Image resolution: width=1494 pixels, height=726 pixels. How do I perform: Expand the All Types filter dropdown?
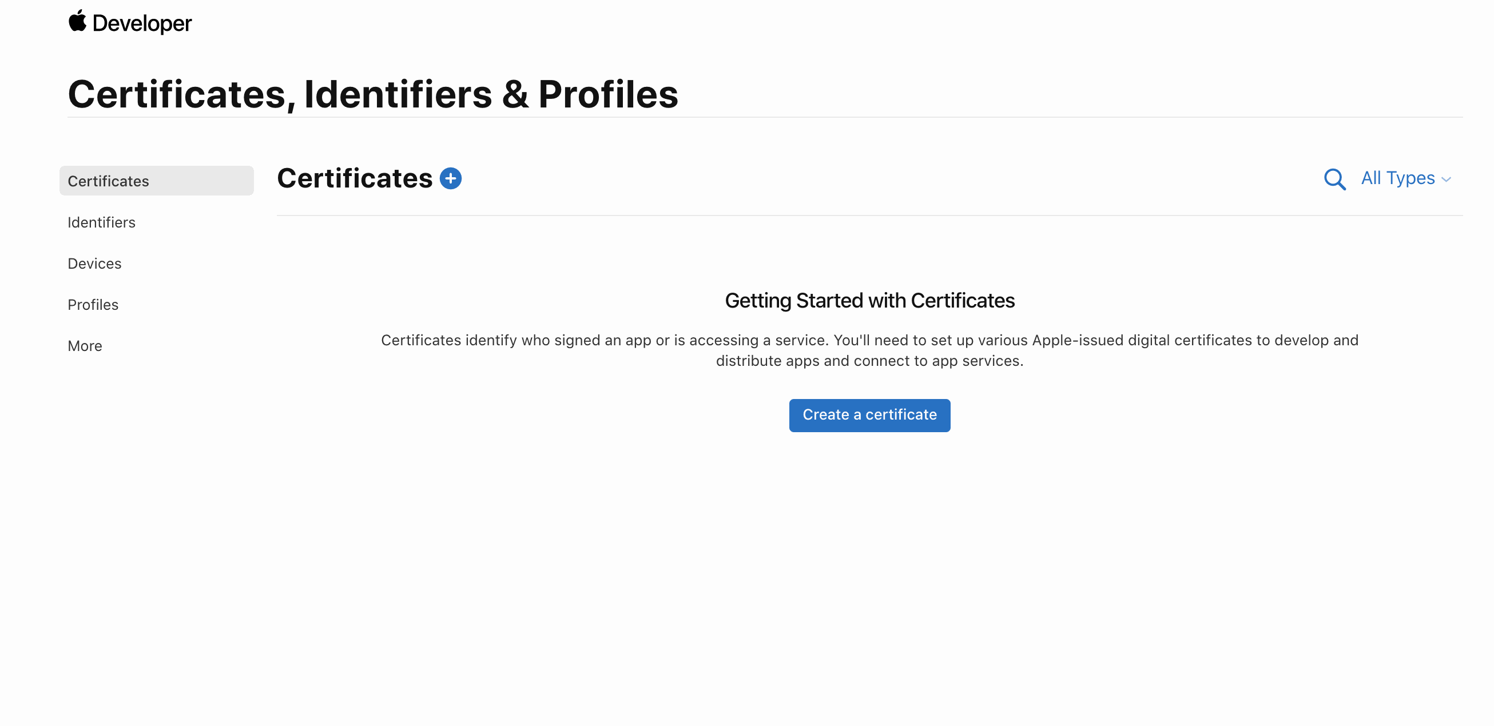coord(1398,178)
